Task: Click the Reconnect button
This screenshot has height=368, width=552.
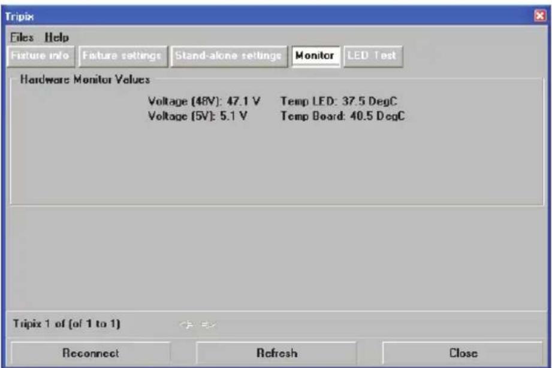Action: click(x=91, y=353)
